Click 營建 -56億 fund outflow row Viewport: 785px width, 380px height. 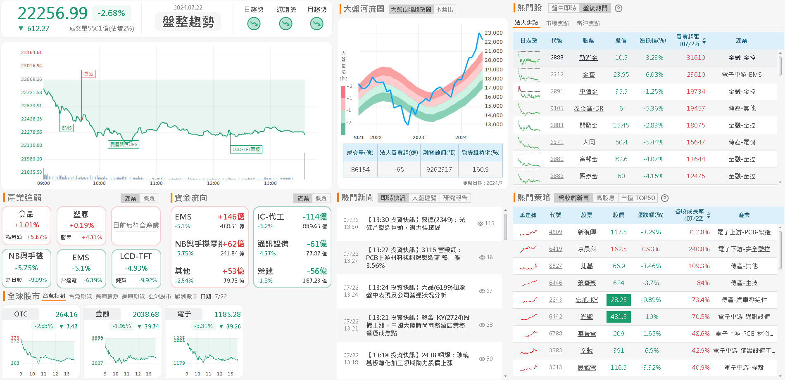(292, 275)
